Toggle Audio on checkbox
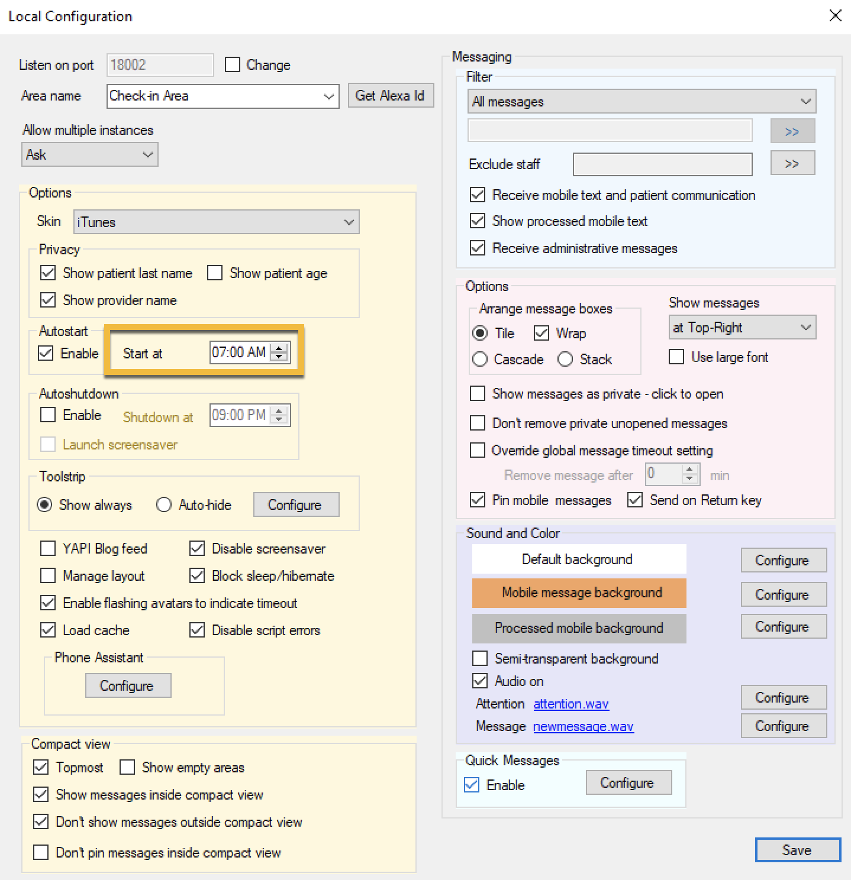This screenshot has width=851, height=880. [480, 681]
